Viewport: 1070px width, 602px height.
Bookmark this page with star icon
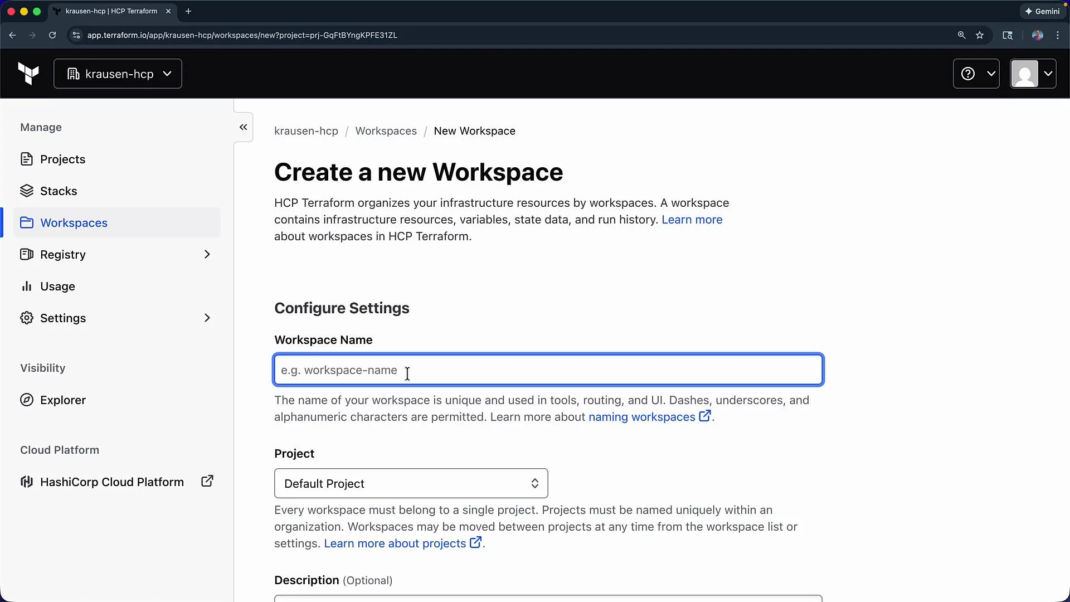click(x=980, y=35)
